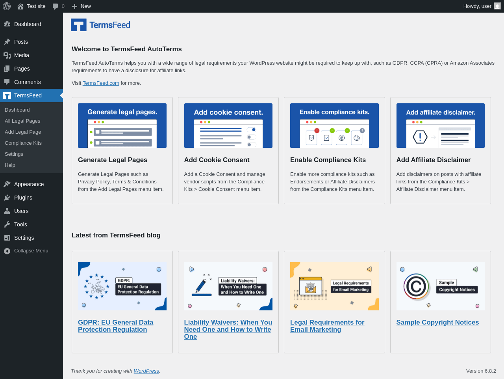
Task: Click Liability Waivers blog thumbnail
Action: pyautogui.click(x=228, y=286)
